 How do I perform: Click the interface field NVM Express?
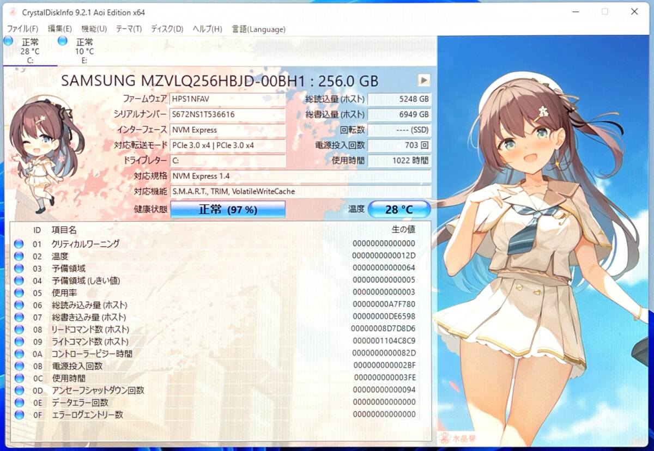click(228, 130)
